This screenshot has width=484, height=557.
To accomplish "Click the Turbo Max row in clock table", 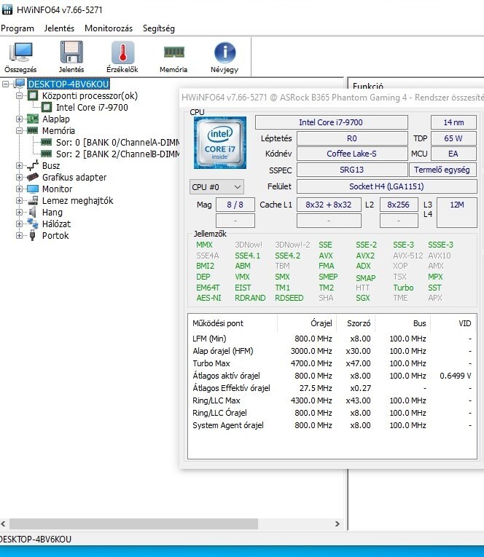I will (332, 363).
